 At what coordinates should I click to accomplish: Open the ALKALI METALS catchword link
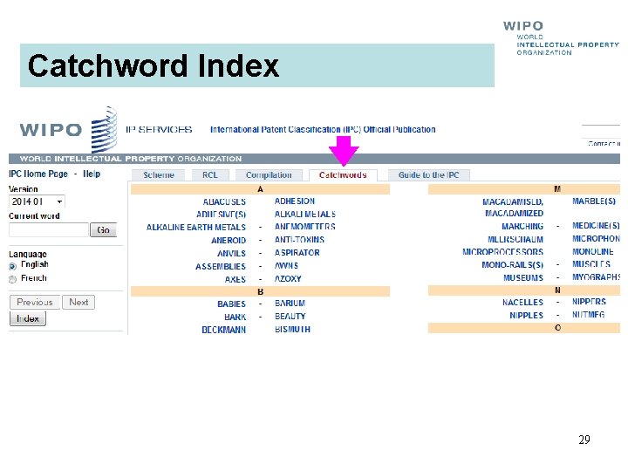pos(305,215)
